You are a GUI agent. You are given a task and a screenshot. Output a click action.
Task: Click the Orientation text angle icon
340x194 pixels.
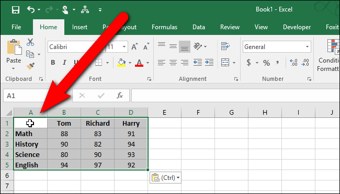click(x=198, y=46)
